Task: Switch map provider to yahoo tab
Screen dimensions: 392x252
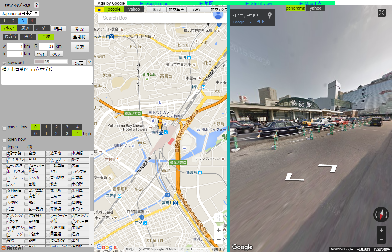Action: [x=134, y=9]
